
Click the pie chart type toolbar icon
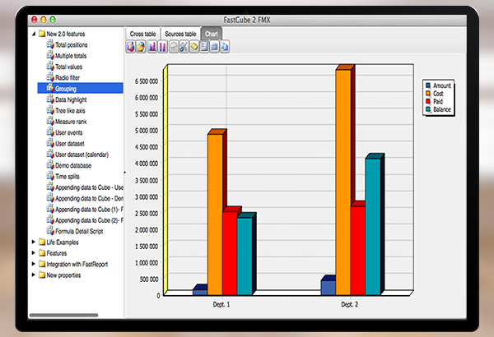click(x=142, y=47)
